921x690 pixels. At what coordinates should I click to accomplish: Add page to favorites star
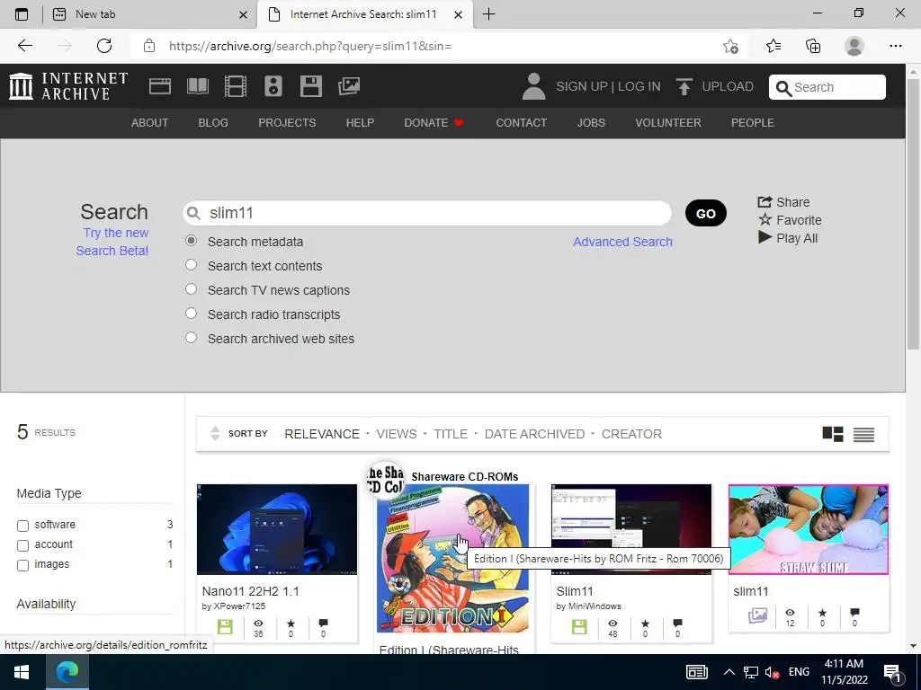730,46
